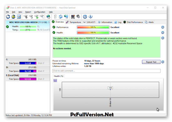The height and width of the screenshot is (122, 172).
Task: Click the report document toolbar icon
Action: click(x=55, y=17)
